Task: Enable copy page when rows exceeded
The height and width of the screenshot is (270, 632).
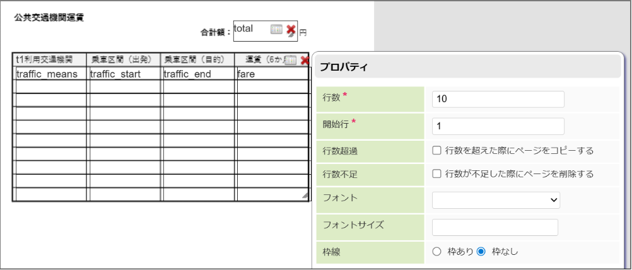Action: 436,151
